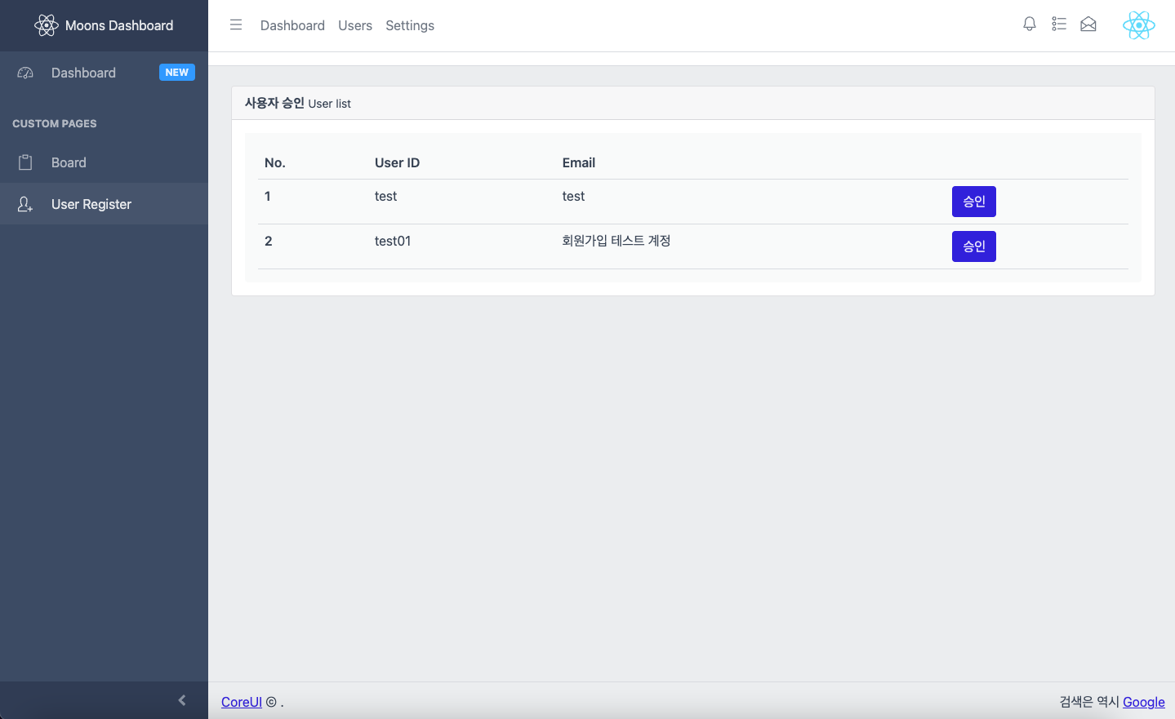Click the User Register icon in the sidebar
The width and height of the screenshot is (1175, 719).
[25, 204]
